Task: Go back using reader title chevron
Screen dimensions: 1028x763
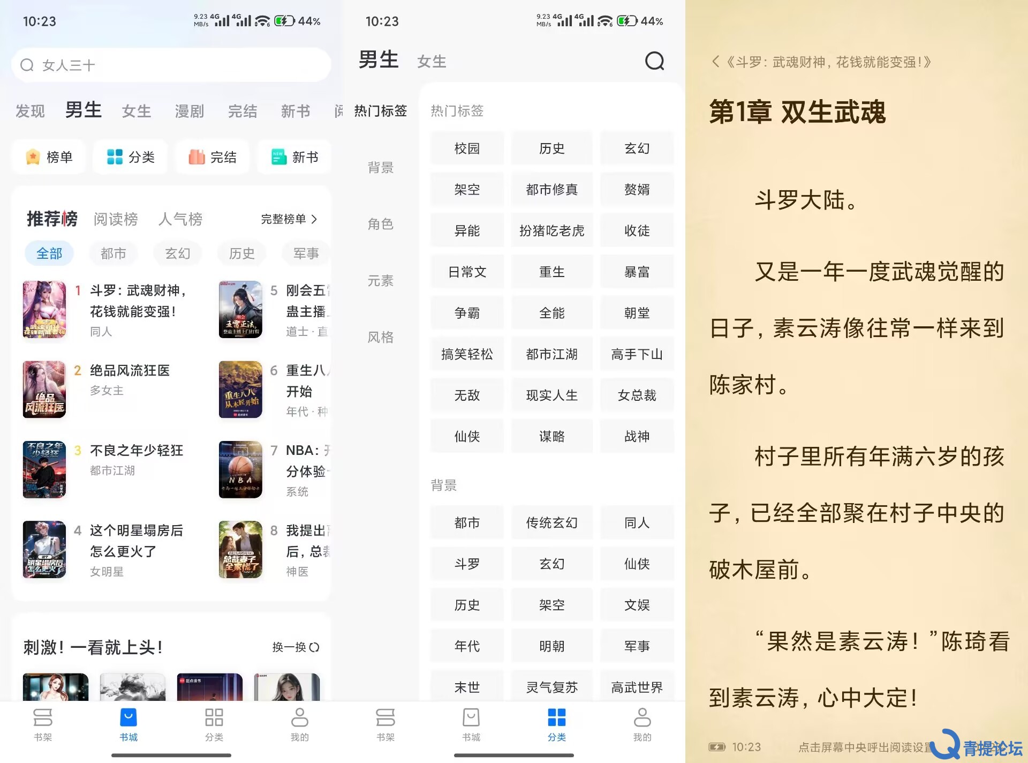Action: click(x=715, y=62)
